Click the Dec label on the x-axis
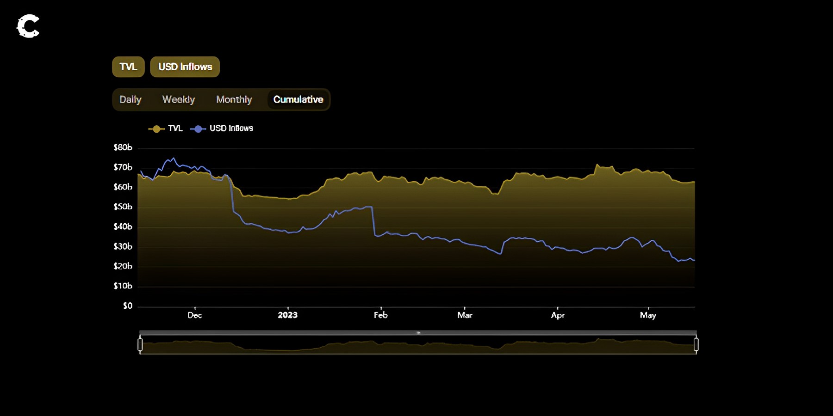Screen dimensions: 833x416 [194, 315]
